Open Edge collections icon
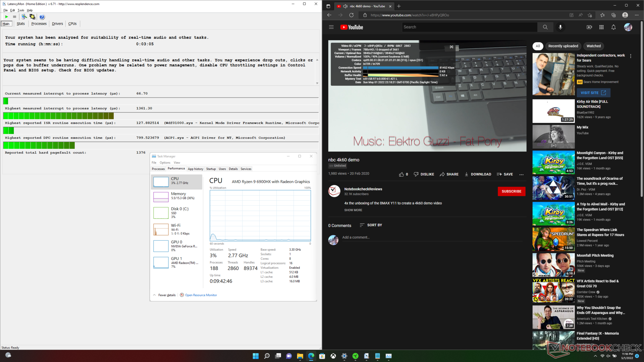 coord(613,15)
